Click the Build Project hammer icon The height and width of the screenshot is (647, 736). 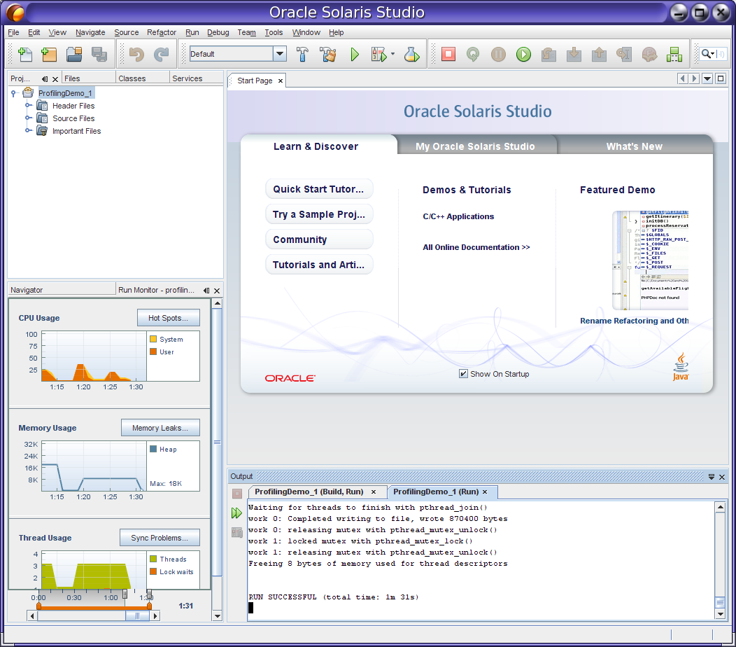[303, 55]
